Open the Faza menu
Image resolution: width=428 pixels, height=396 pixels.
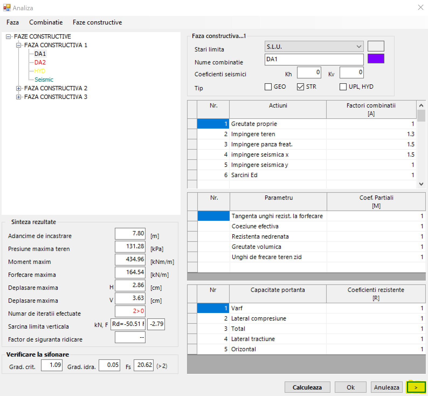point(13,22)
